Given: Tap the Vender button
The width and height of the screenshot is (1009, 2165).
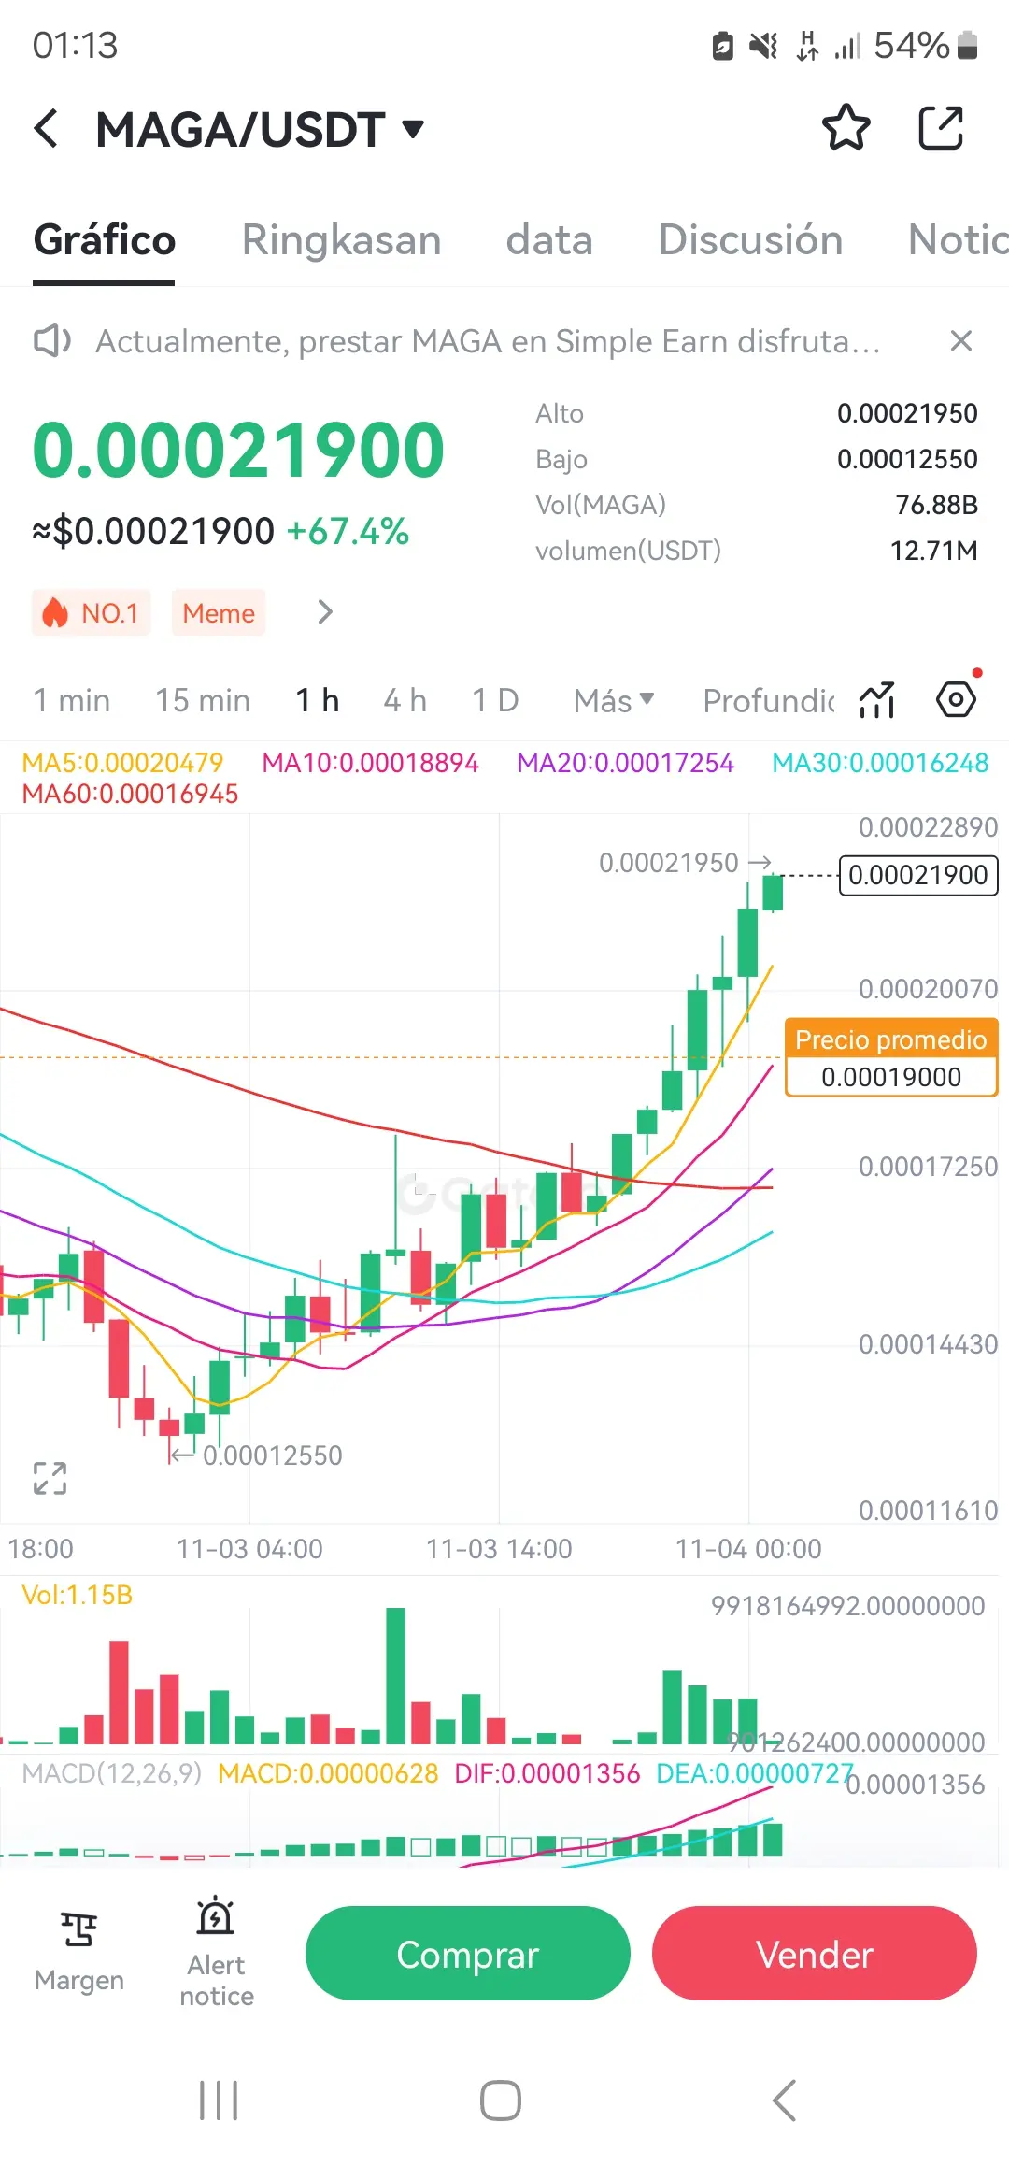Looking at the screenshot, I should click(815, 1954).
